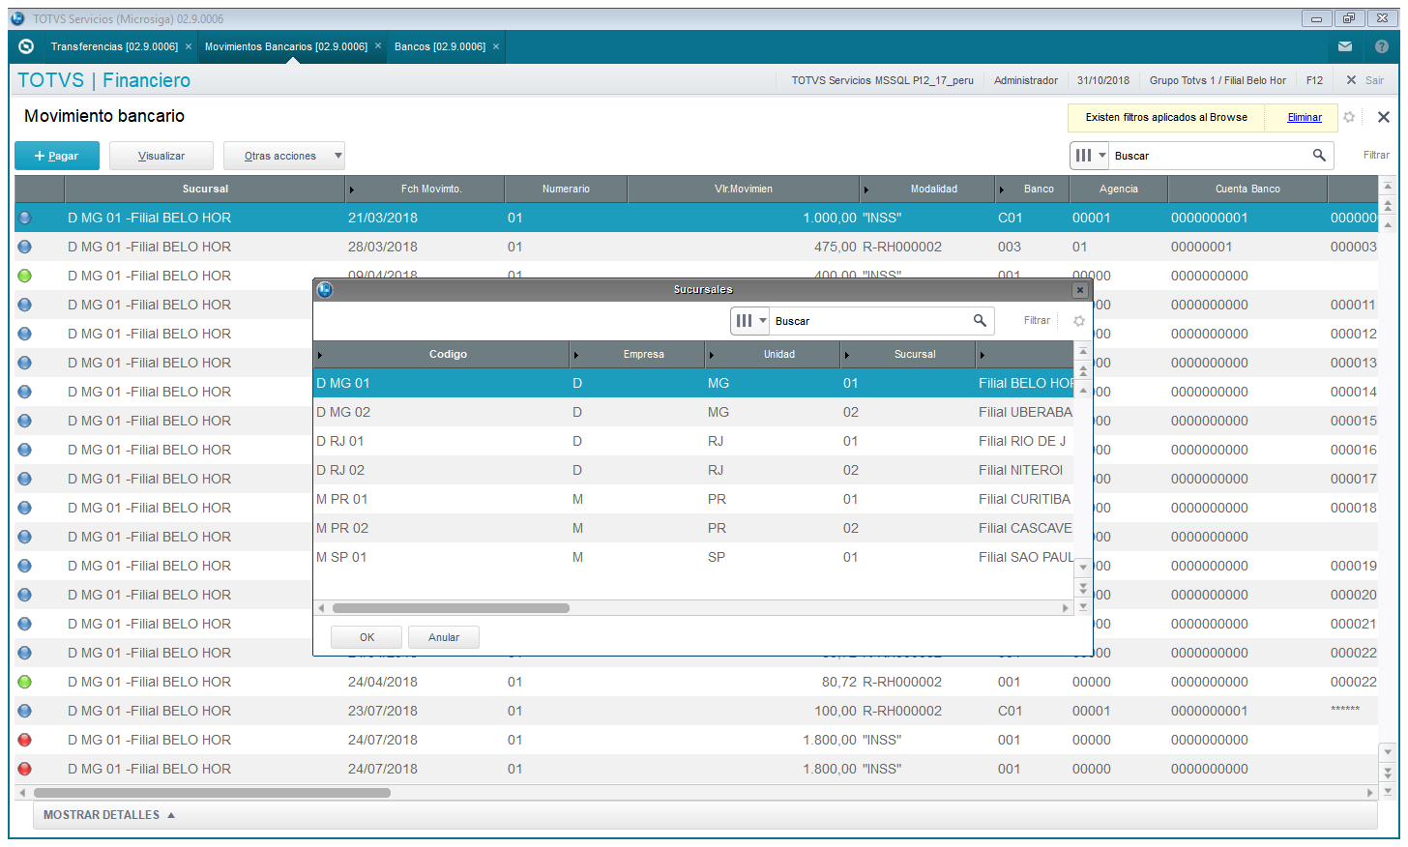Click the magnifier in the Sucursales Buscar field
This screenshot has width=1408, height=847.
tap(980, 320)
